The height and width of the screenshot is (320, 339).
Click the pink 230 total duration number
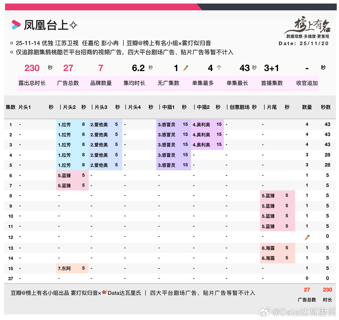click(32, 68)
